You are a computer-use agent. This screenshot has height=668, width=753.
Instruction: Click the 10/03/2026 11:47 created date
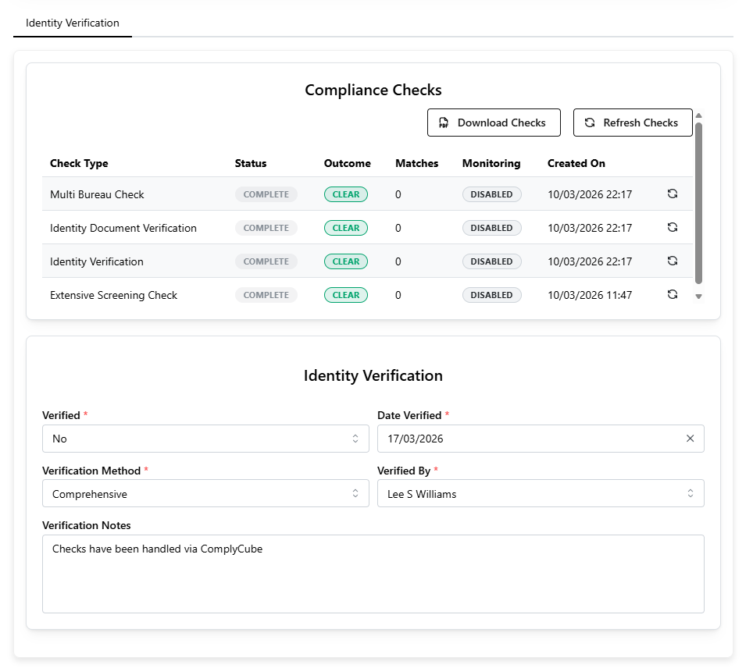590,295
